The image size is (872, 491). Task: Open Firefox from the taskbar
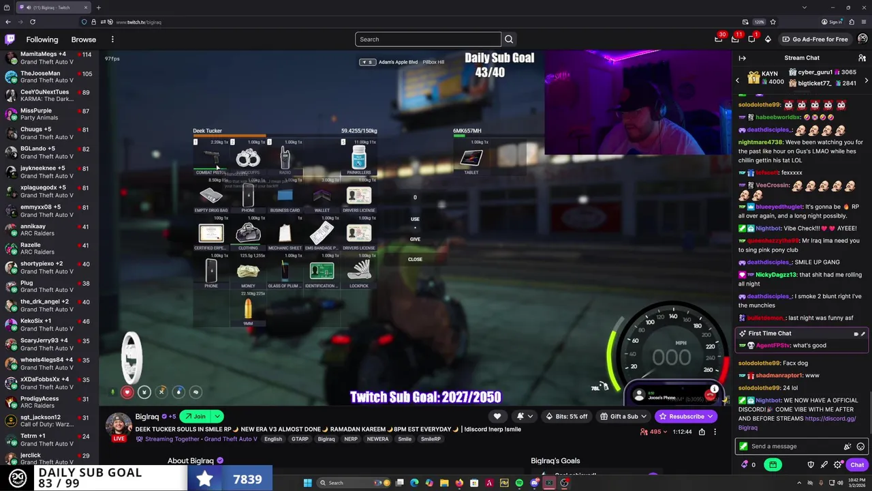tap(459, 483)
